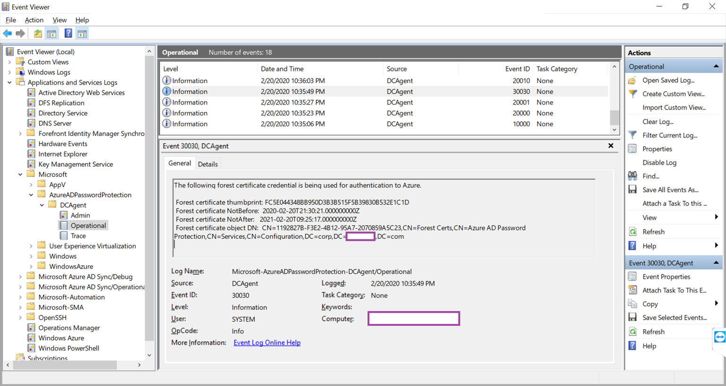This screenshot has height=386, width=726.
Task: Expand the OpenSSH folder node
Action: 20,317
